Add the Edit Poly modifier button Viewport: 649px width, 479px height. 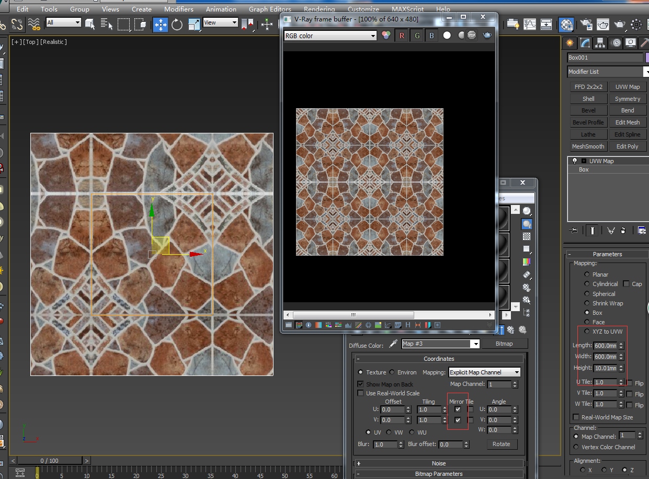pyautogui.click(x=628, y=146)
